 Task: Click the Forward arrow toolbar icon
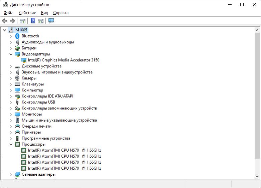(12, 21)
